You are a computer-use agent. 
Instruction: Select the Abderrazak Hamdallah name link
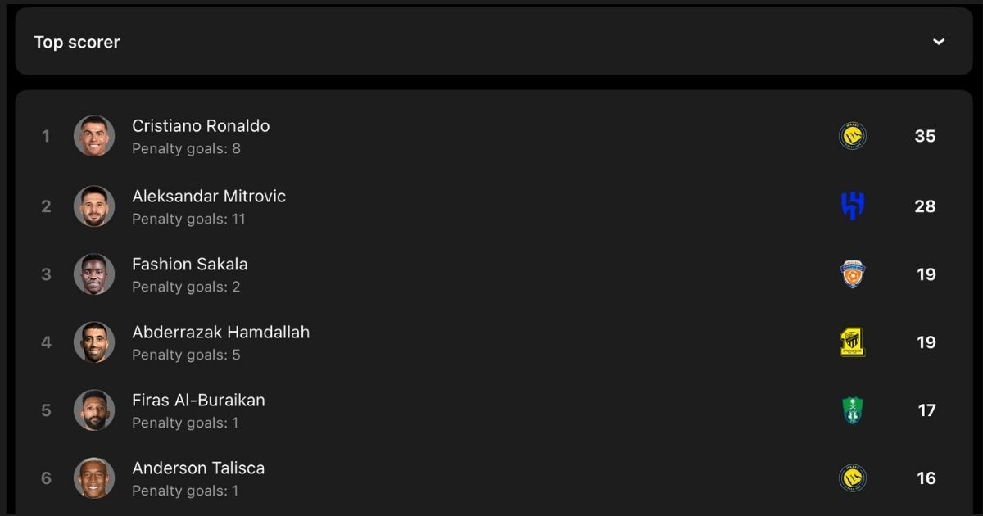(221, 333)
